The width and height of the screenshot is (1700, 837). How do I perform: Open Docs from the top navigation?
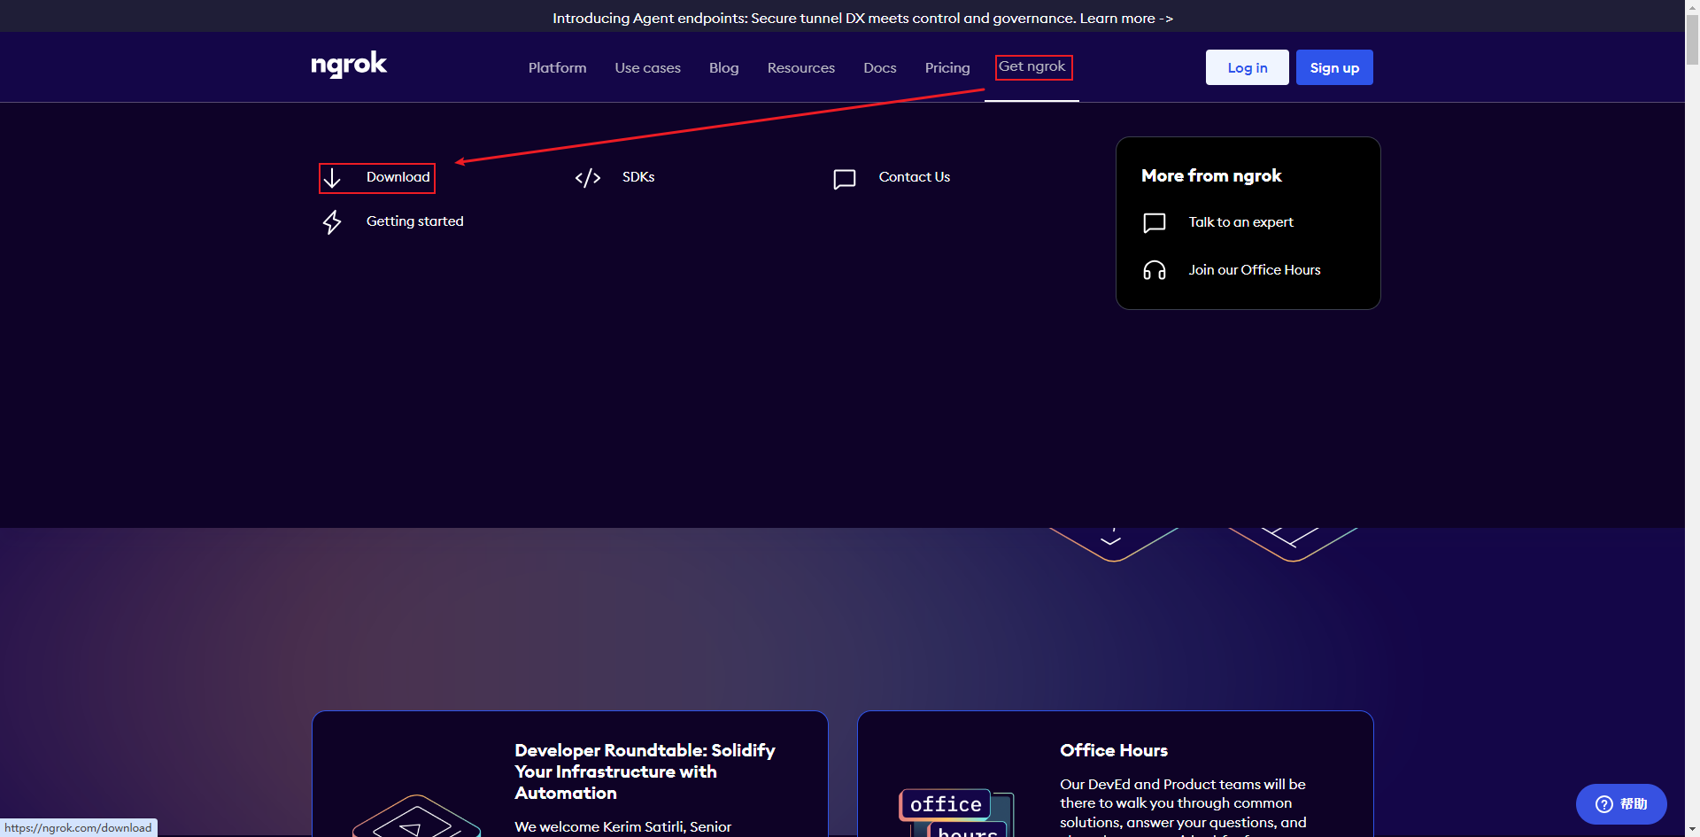click(879, 68)
